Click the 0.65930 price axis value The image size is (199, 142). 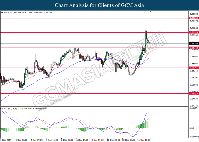(x=194, y=35)
